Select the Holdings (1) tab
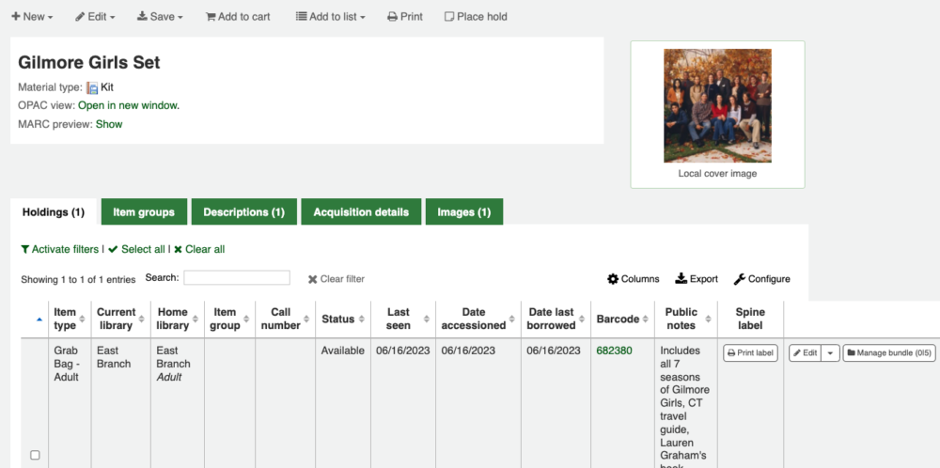Image resolution: width=940 pixels, height=468 pixels. [54, 212]
